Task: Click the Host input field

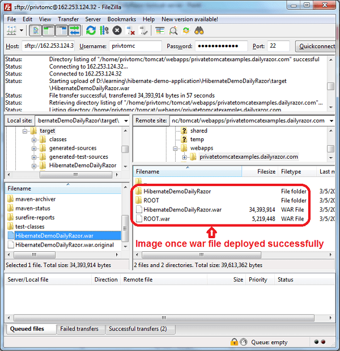Action: [48, 46]
